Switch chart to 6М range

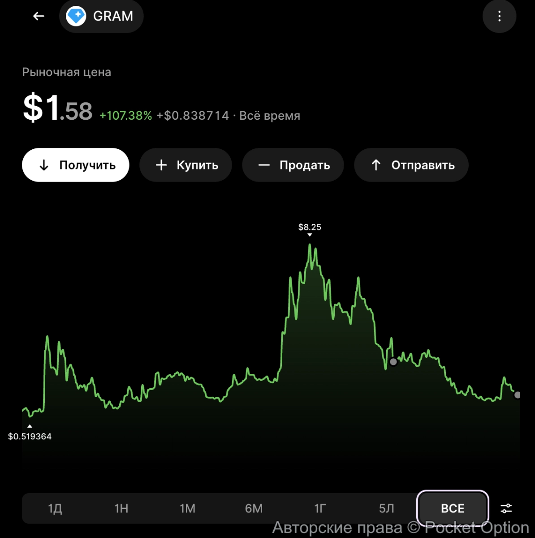254,508
